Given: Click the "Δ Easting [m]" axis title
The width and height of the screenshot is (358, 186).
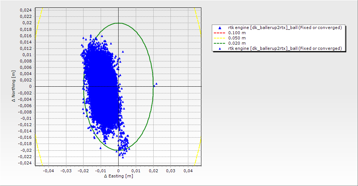Looking at the screenshot, I should (119, 176).
